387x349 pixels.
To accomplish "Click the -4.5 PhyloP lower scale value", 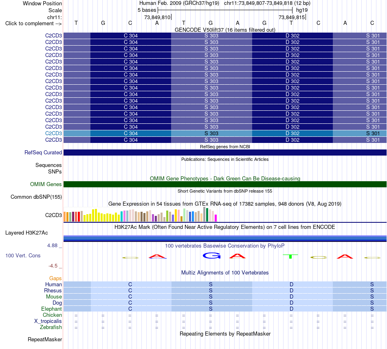I will coord(53,266).
